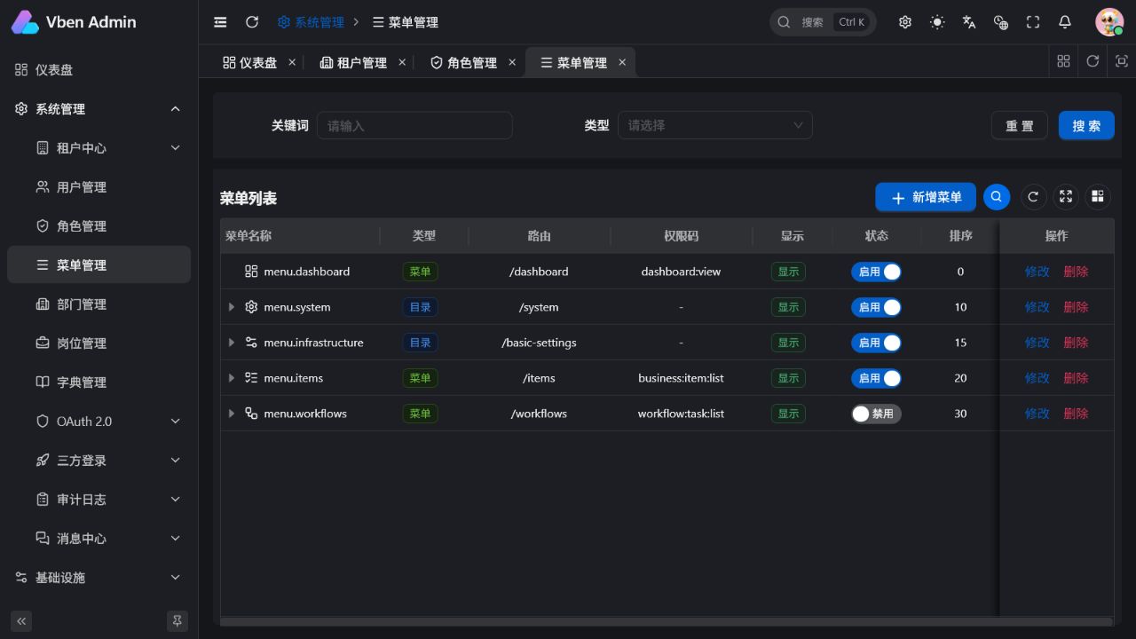Turn off the menu.items status switch

pyautogui.click(x=876, y=378)
